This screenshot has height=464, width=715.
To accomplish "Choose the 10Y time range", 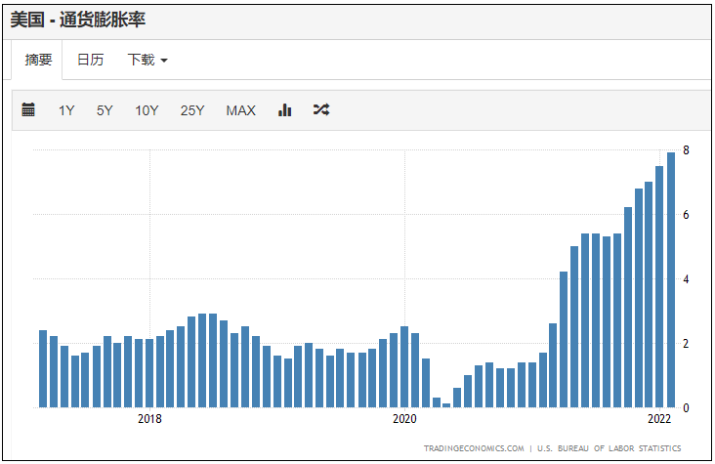I will coord(147,110).
